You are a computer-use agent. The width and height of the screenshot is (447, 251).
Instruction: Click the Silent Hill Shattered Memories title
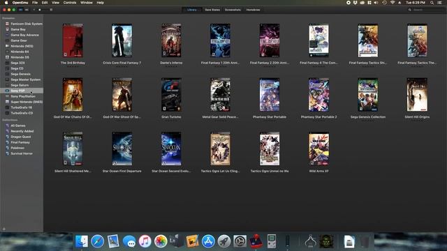[x=73, y=171]
